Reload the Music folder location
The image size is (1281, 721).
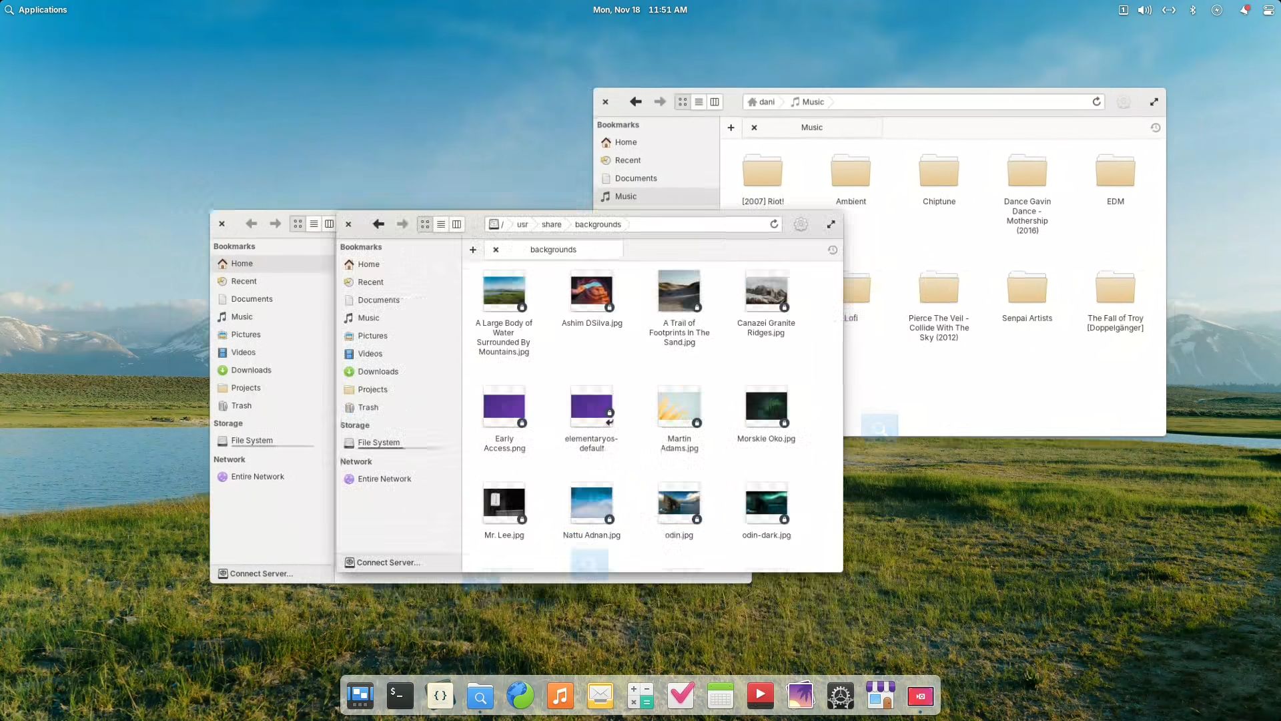click(x=1096, y=101)
